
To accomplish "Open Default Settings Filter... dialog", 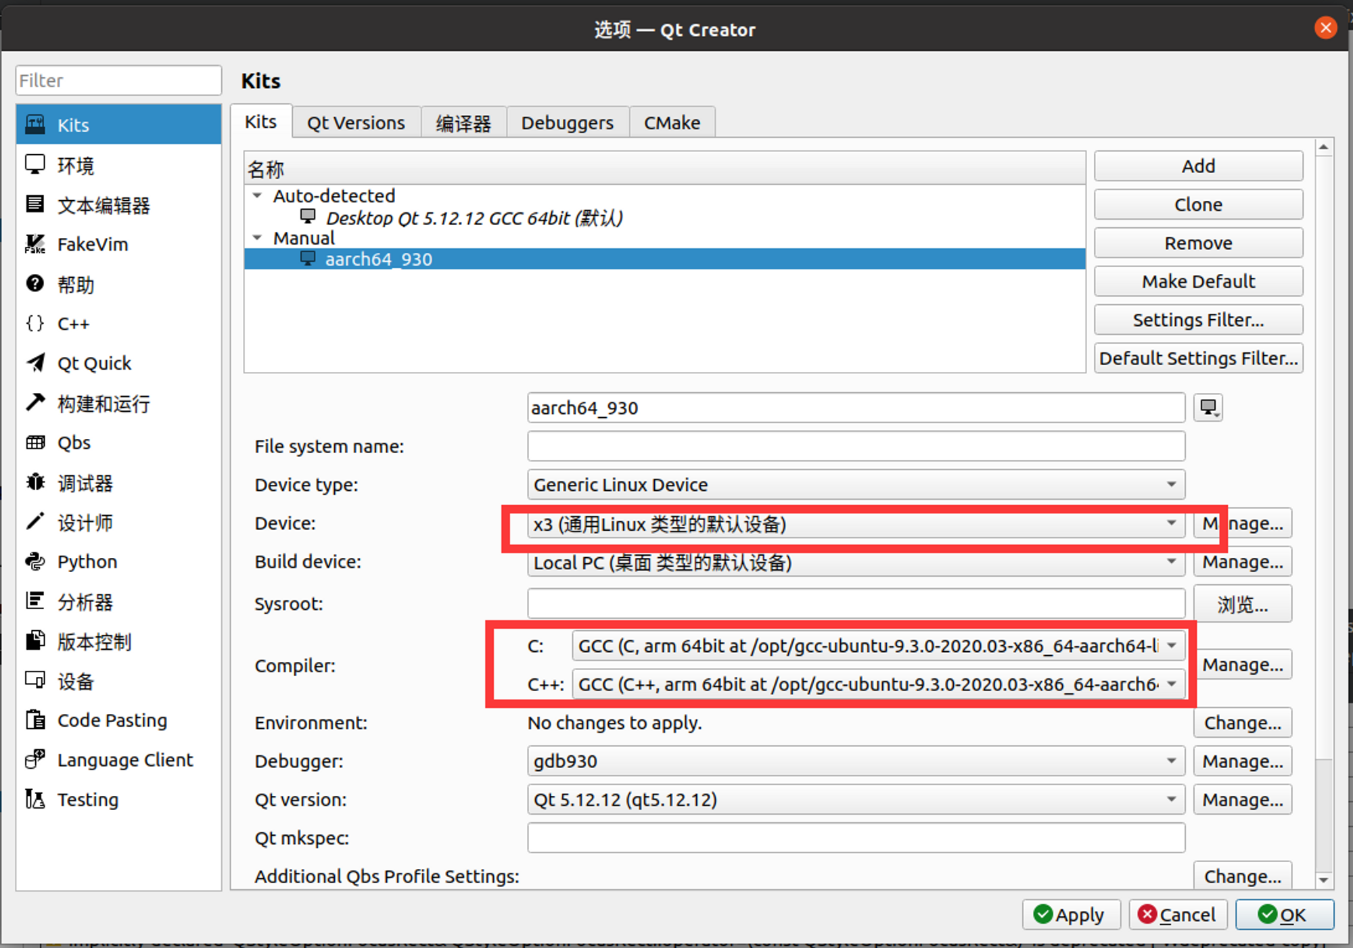I will [x=1198, y=358].
